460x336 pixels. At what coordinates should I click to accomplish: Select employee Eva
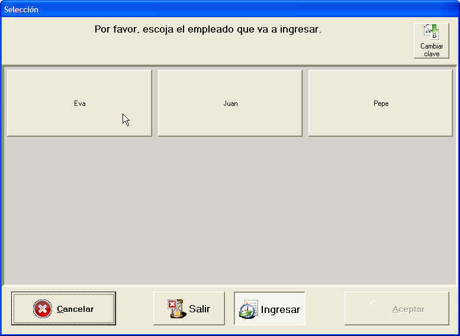tap(79, 104)
